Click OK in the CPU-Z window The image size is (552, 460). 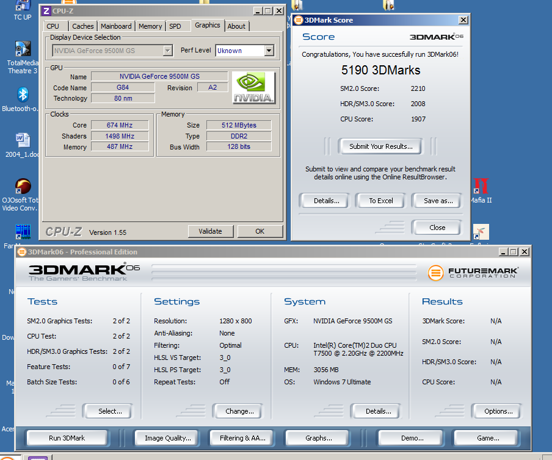coord(260,231)
